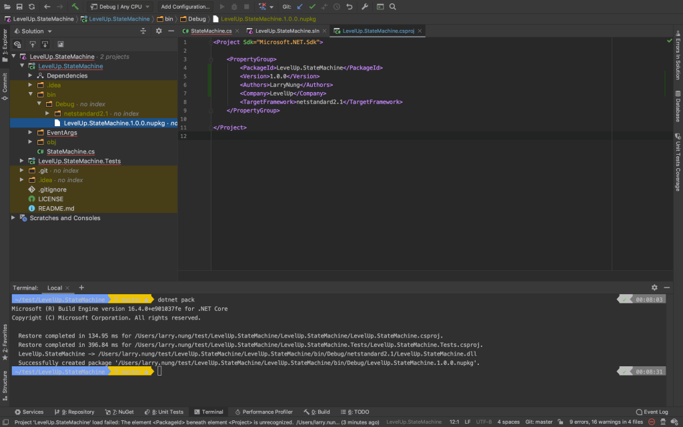The width and height of the screenshot is (683, 427).
Task: Open terminal settings gear icon
Action: coord(654,288)
